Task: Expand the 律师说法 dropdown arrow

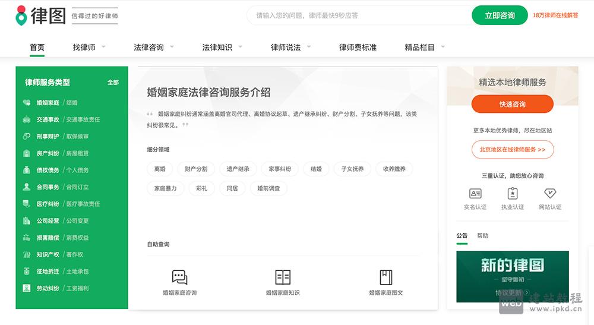Action: (x=309, y=47)
